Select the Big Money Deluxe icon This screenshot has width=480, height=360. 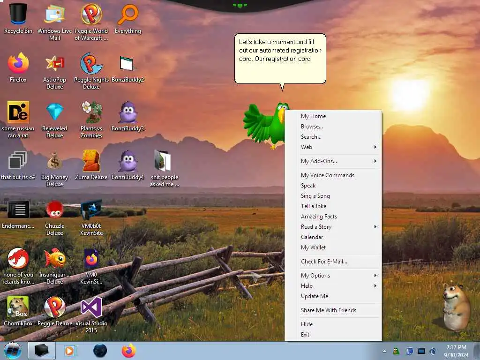point(54,168)
